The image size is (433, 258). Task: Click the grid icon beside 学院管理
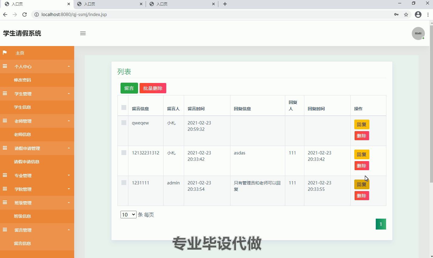tap(5, 189)
